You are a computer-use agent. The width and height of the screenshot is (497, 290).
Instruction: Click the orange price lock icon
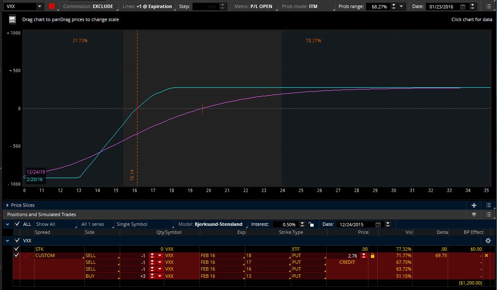click(372, 256)
